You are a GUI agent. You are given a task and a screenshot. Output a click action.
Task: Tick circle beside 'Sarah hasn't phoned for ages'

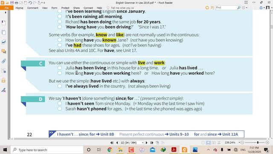[60, 109]
